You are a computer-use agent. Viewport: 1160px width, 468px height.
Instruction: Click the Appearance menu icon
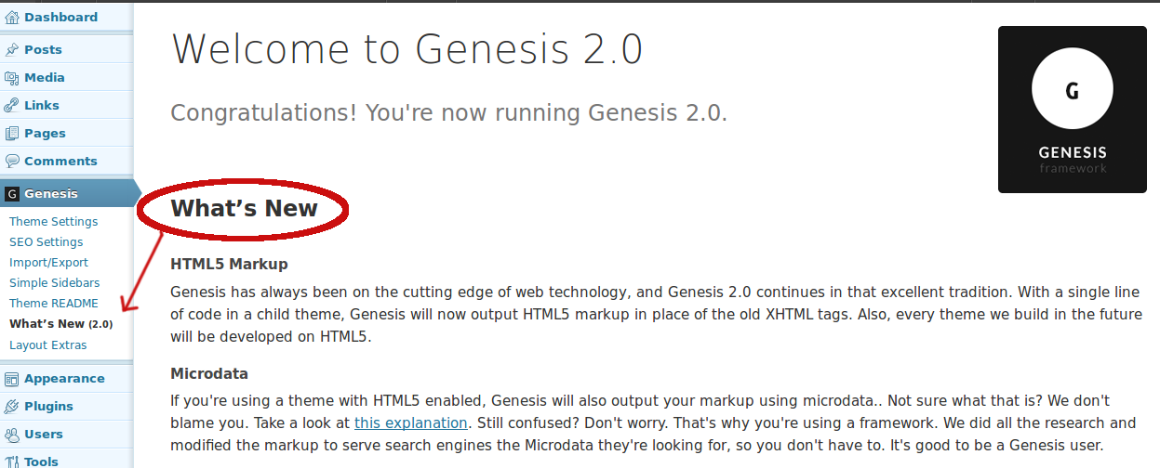tap(12, 379)
